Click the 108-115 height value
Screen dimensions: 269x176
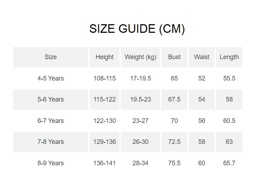[104, 78]
